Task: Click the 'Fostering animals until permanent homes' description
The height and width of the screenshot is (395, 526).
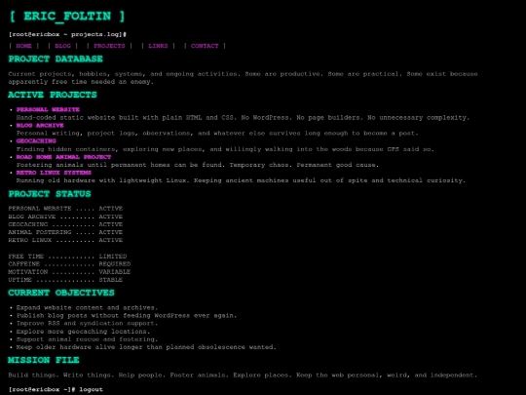Action: click(198, 165)
